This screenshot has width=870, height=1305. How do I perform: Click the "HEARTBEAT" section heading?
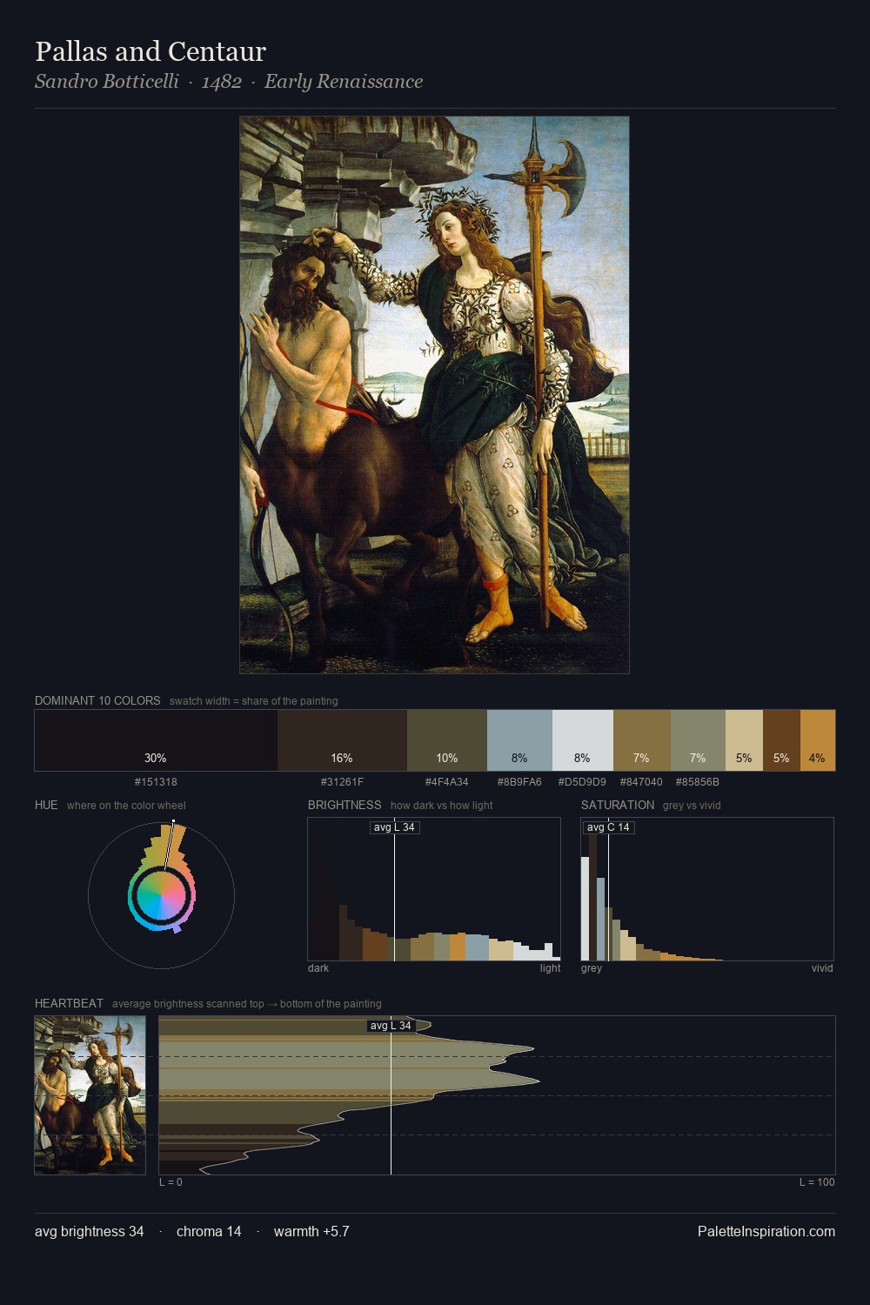[x=69, y=1003]
